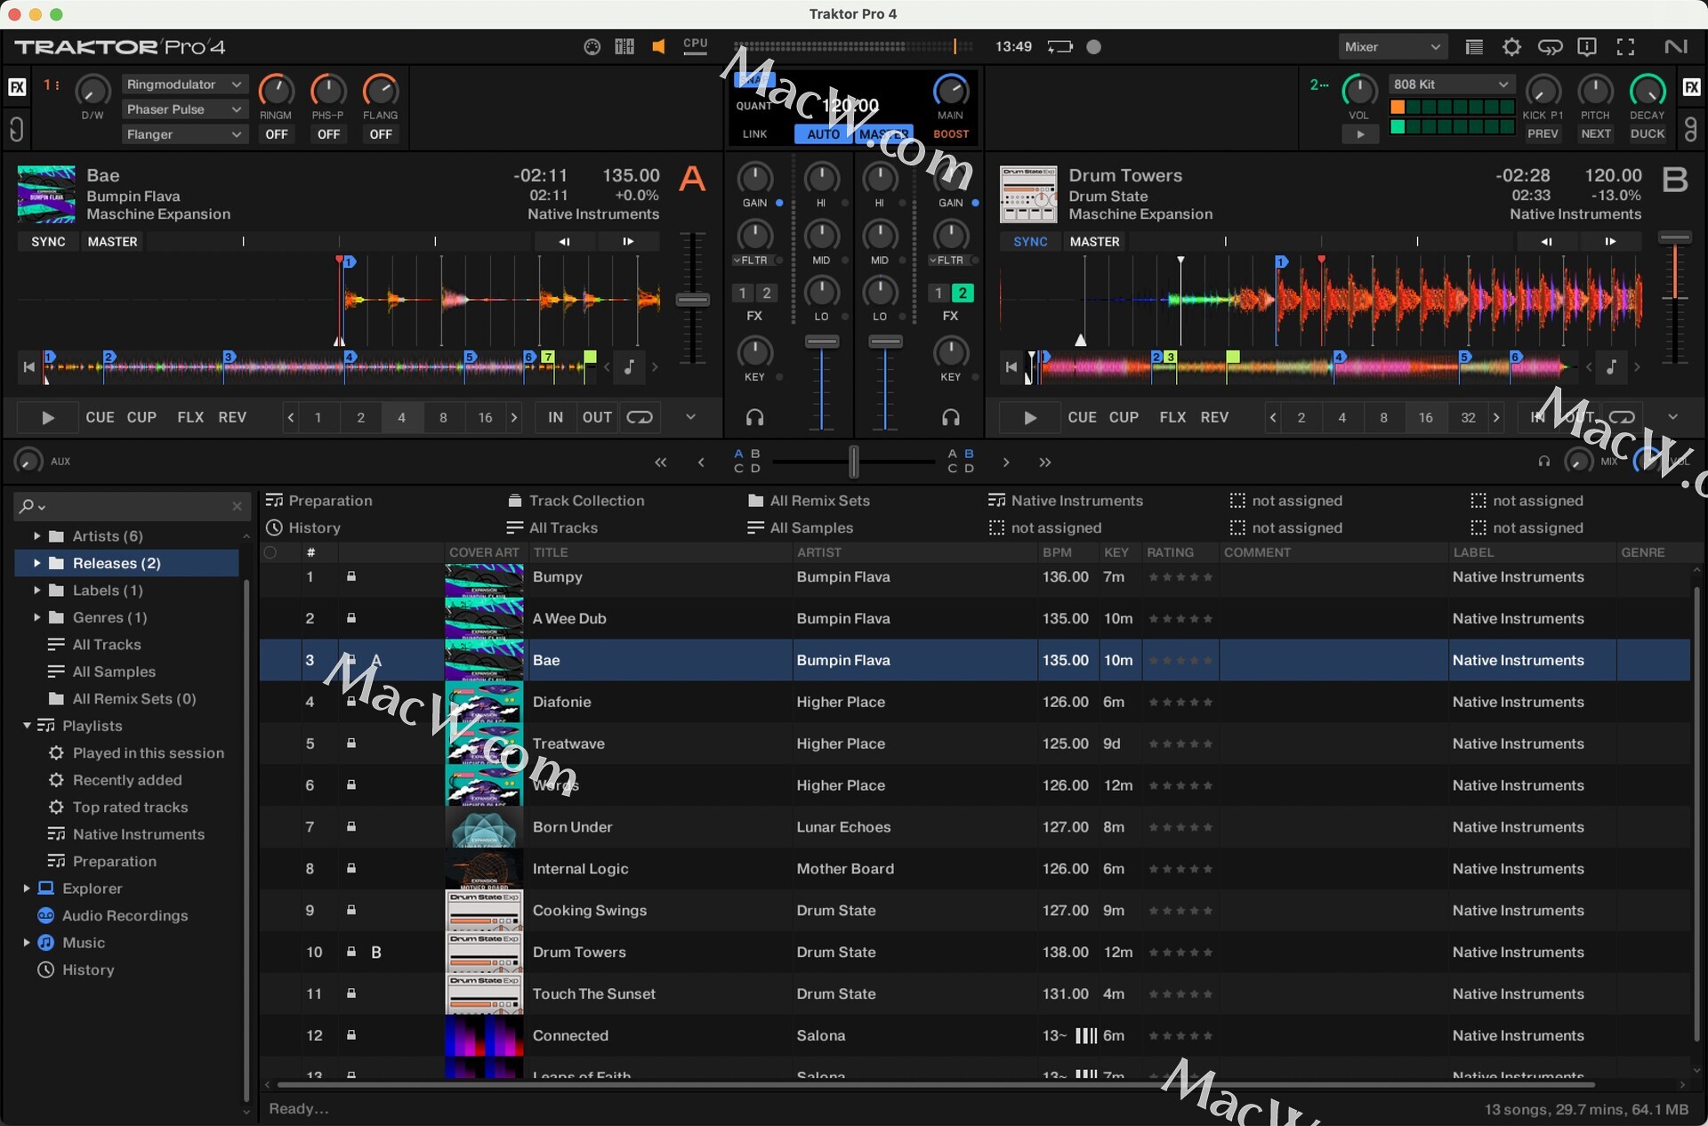Image resolution: width=1708 pixels, height=1126 pixels.
Task: Set loop IN point on Deck A
Action: (x=556, y=417)
